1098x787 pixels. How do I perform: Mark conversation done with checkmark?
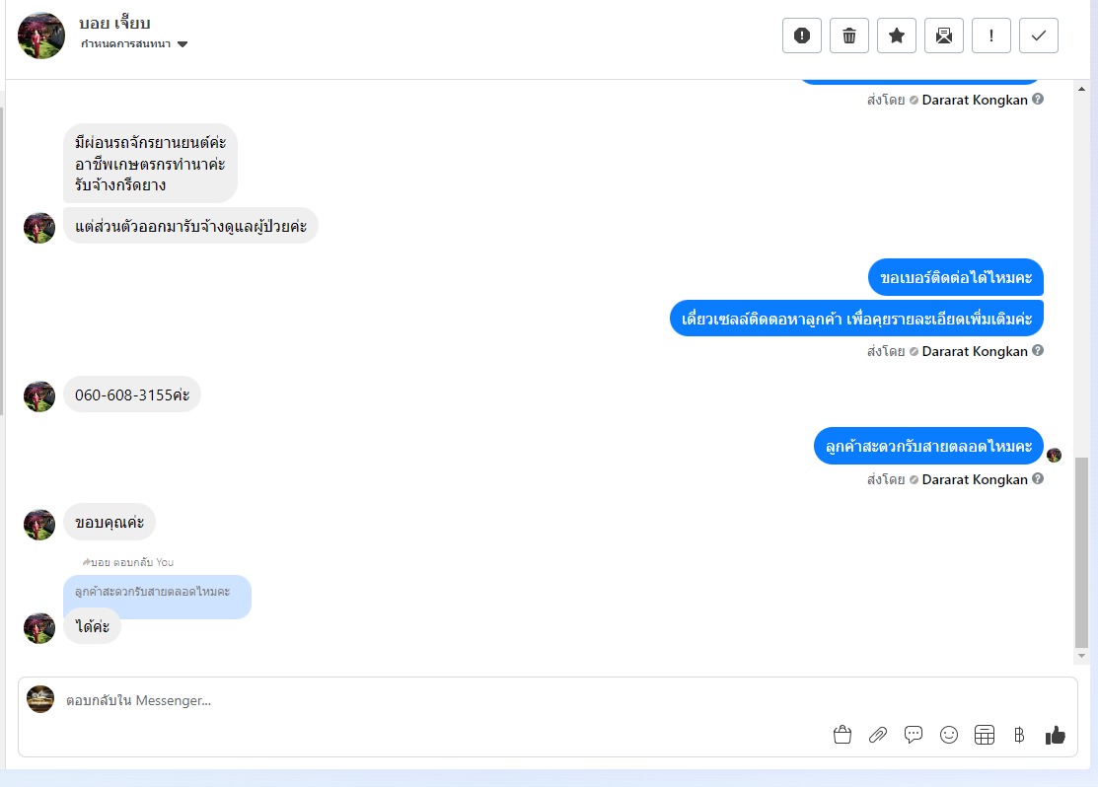coord(1039,36)
